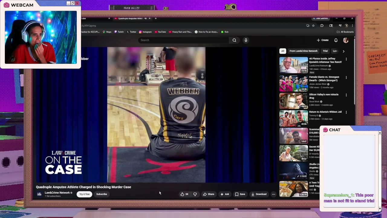387x218 pixels.
Task: Open the 2hollis 1:15:22 video thumbnail
Action: tap(294, 170)
